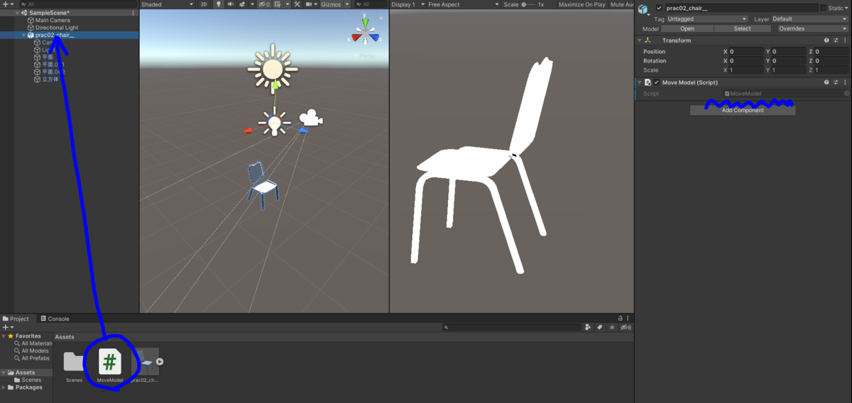The height and width of the screenshot is (403, 852).
Task: Switch to the Project tab
Action: tap(16, 319)
